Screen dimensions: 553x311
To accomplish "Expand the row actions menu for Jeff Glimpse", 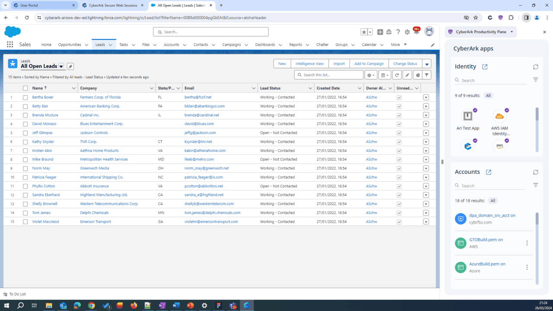I will pos(426,132).
